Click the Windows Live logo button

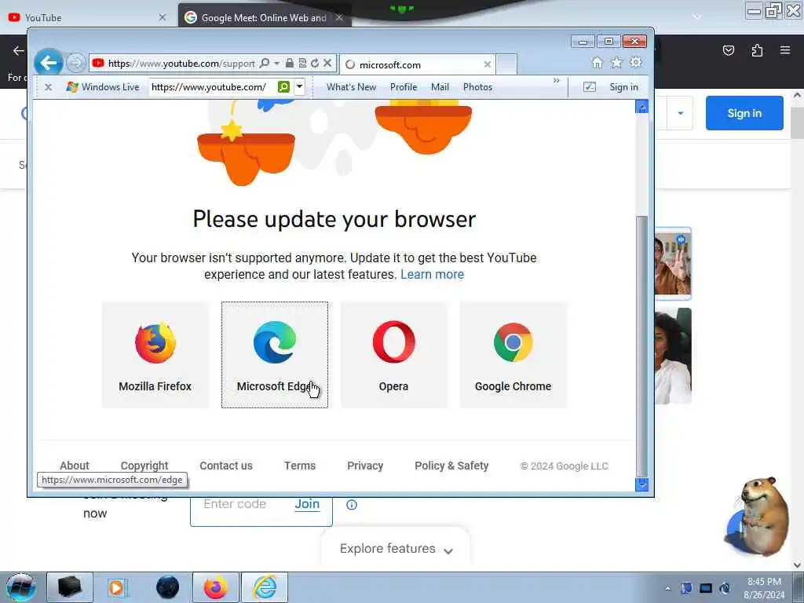click(x=103, y=87)
